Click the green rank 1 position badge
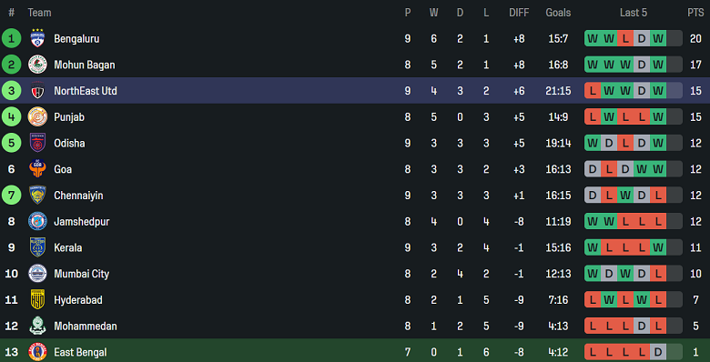The width and height of the screenshot is (710, 362). point(11,38)
